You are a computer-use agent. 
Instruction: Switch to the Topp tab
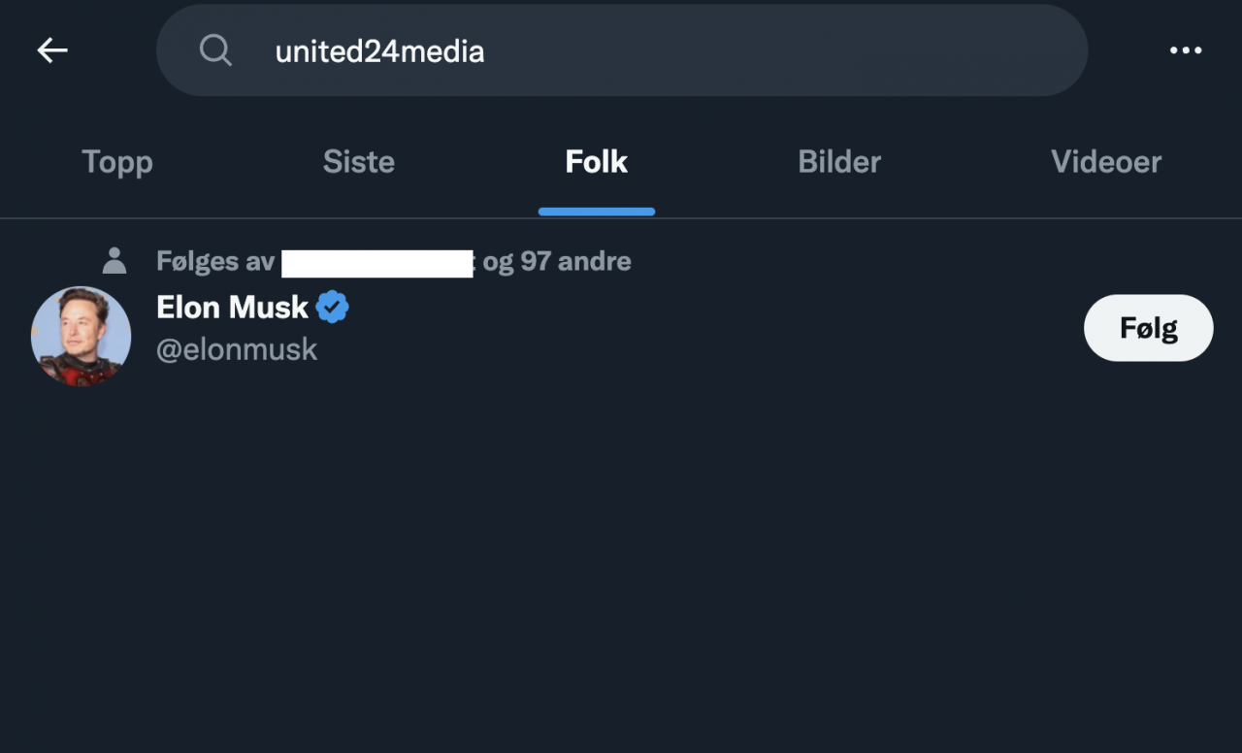(x=117, y=162)
